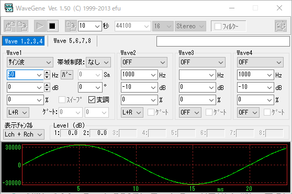292x194 pixels.
Task: Increase Wave1 dB level with up stepper
Action: pyautogui.click(x=47, y=85)
